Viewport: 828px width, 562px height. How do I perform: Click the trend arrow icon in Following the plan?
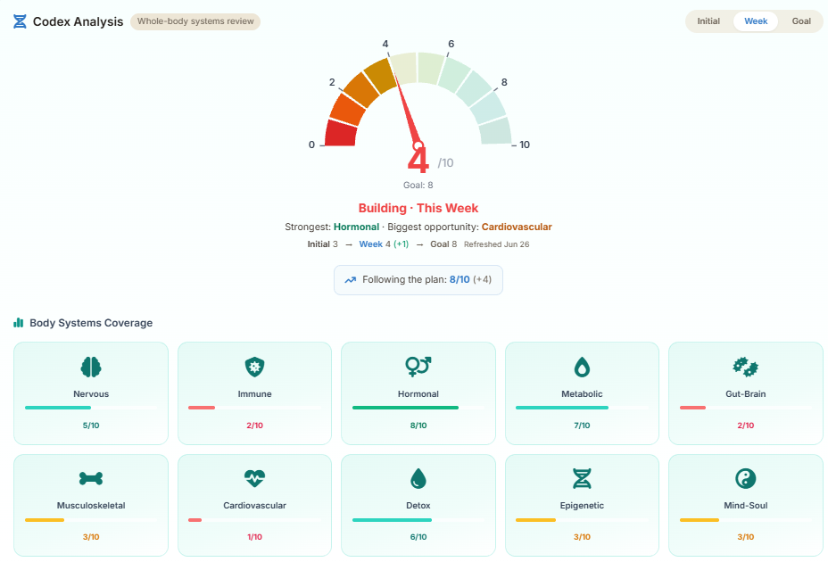pos(350,280)
